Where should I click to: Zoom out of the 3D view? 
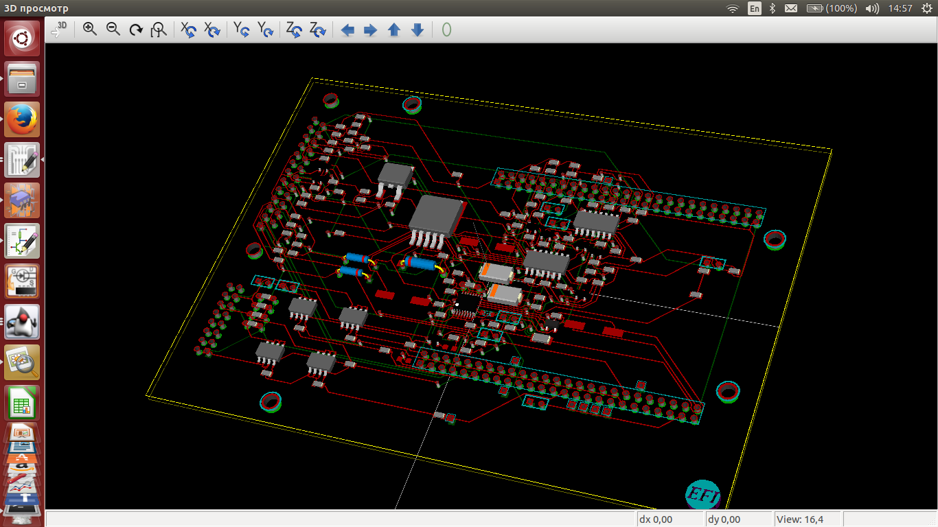(x=113, y=30)
